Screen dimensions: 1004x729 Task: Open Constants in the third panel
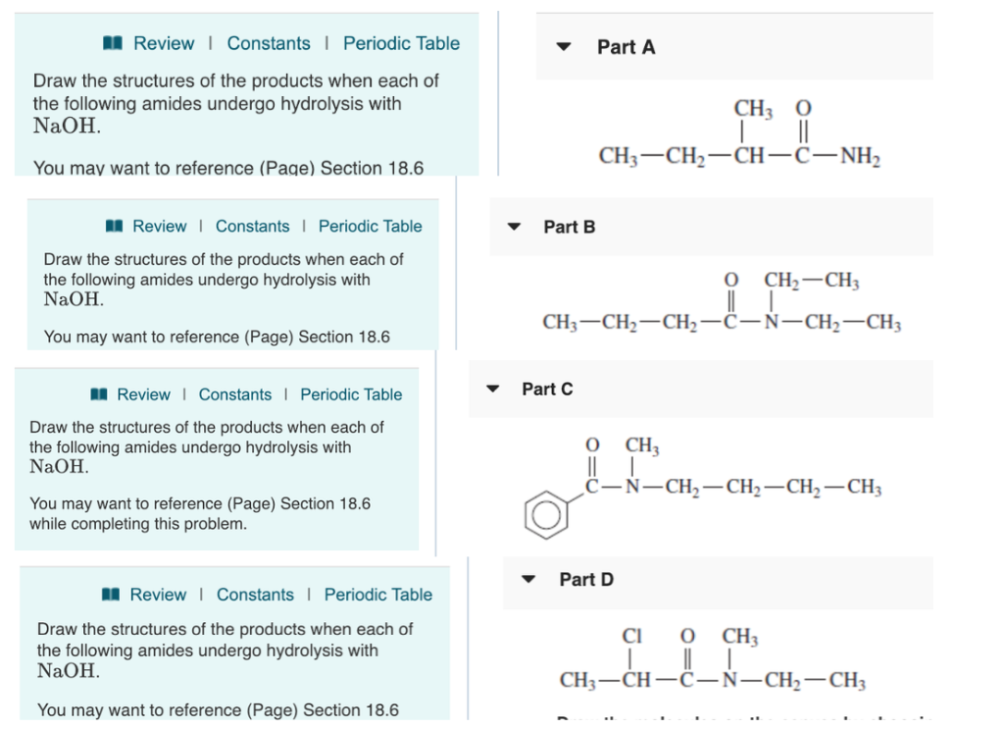click(x=235, y=394)
